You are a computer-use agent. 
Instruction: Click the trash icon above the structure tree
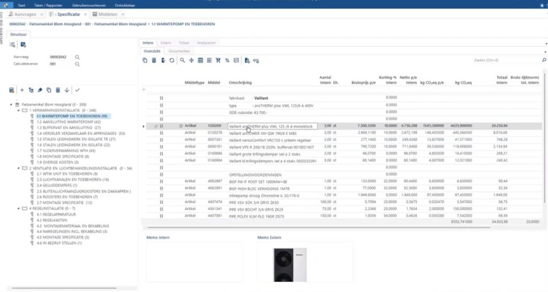[58, 90]
